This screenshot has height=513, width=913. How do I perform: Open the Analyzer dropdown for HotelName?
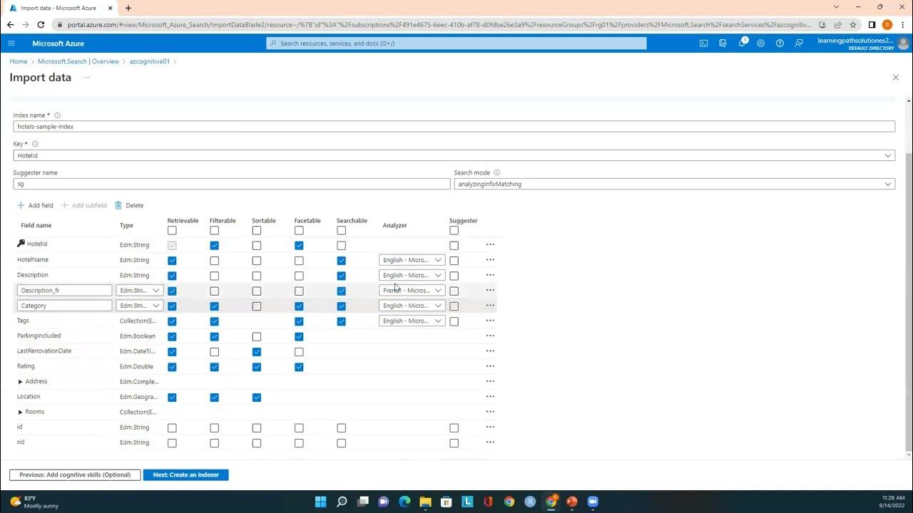pyautogui.click(x=412, y=260)
